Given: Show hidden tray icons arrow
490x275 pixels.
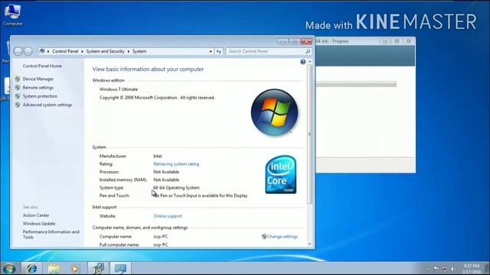Looking at the screenshot, I should [427, 269].
